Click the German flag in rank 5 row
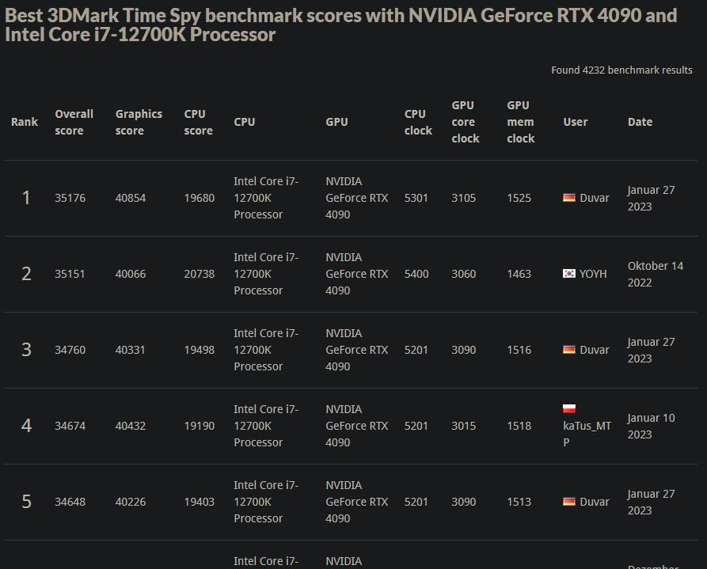 pos(569,502)
